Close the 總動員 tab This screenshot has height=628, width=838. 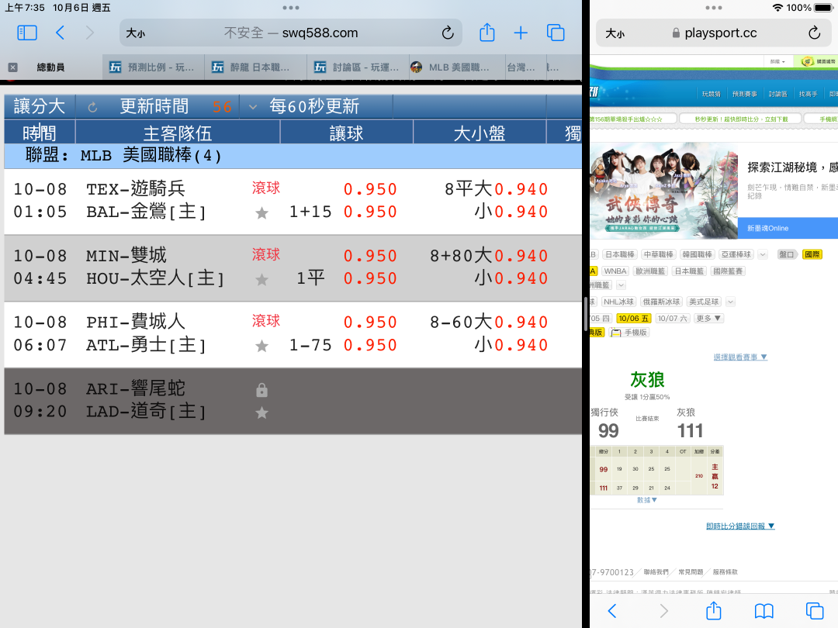[x=13, y=67]
